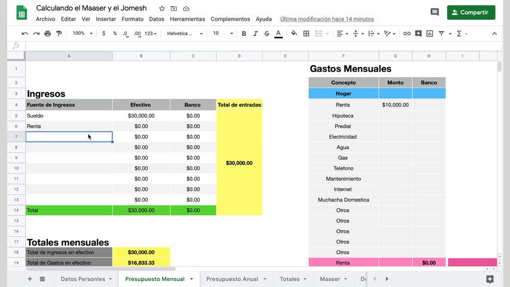The image size is (510, 287).
Task: Open the Google Sheets home icon
Action: click(x=22, y=13)
